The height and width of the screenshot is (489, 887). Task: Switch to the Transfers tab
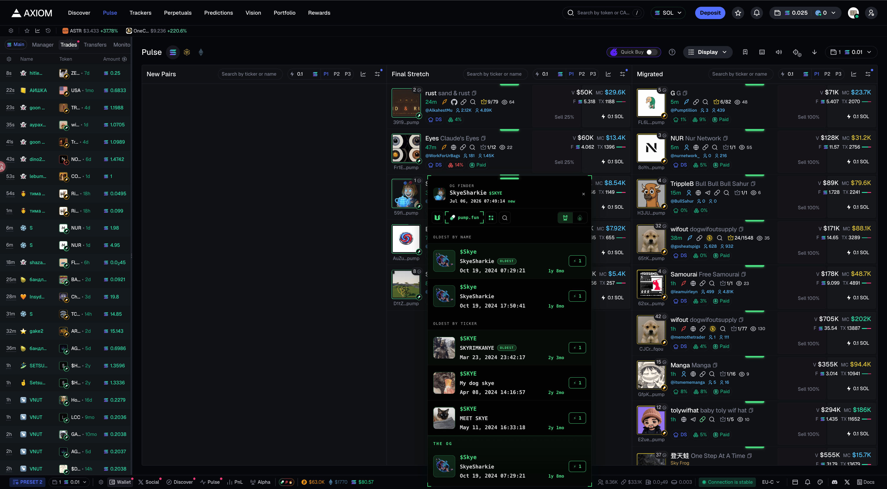click(95, 45)
